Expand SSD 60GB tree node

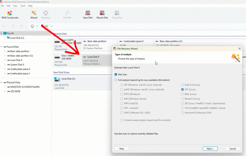pos(5,91)
